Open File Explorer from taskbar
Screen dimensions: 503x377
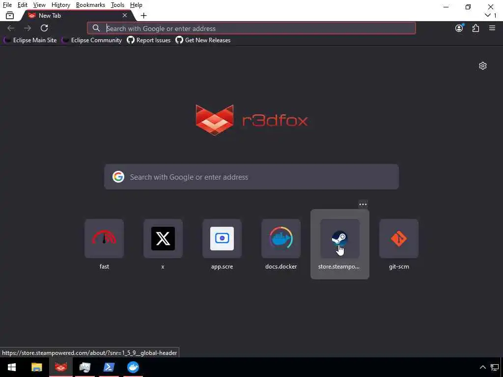click(36, 367)
